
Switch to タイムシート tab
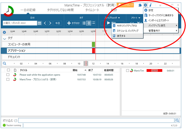92,10
